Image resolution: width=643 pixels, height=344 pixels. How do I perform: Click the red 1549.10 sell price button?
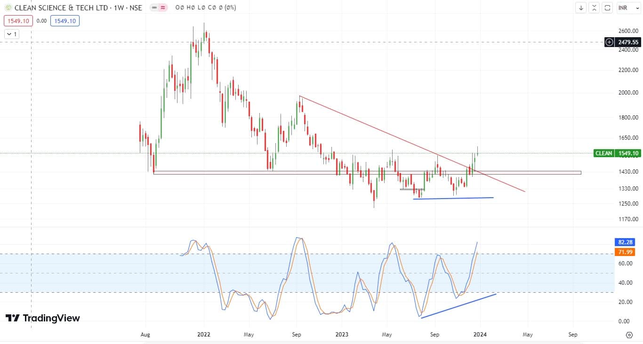point(18,21)
